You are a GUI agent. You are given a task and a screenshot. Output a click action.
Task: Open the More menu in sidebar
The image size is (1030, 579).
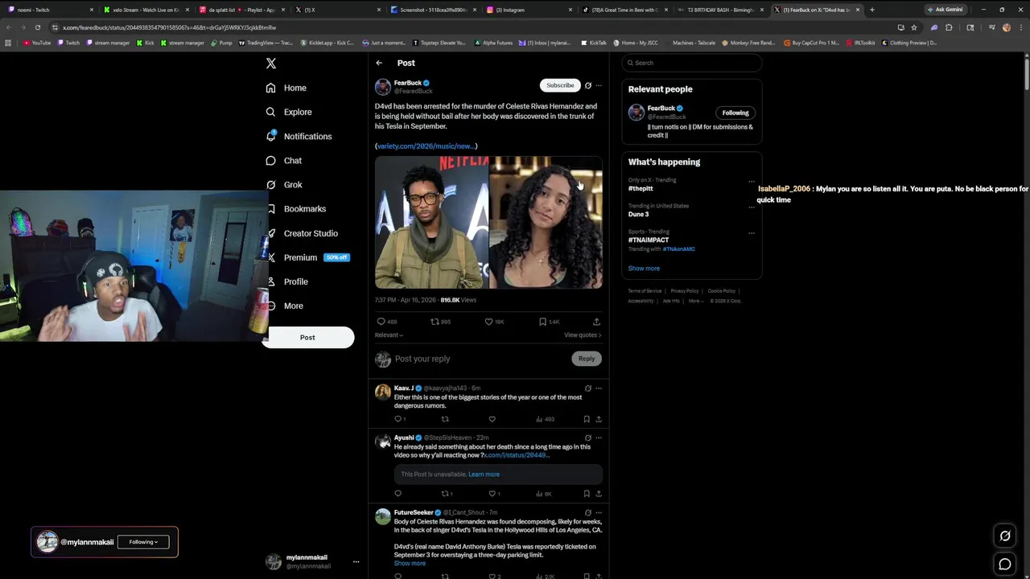tap(285, 306)
